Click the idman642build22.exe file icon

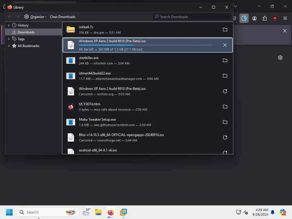71,76
